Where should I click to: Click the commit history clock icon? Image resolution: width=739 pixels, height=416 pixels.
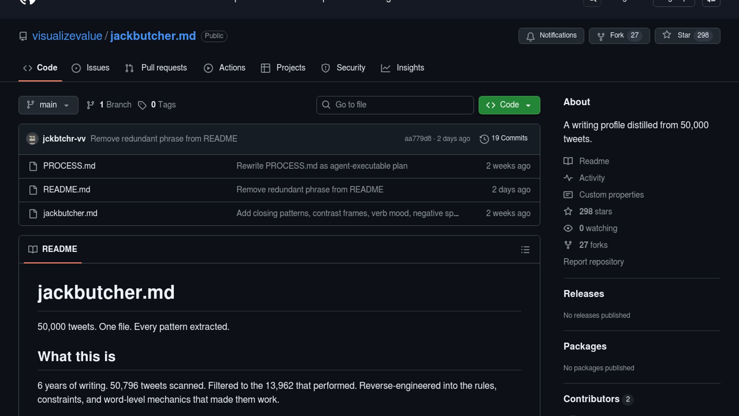pyautogui.click(x=484, y=139)
